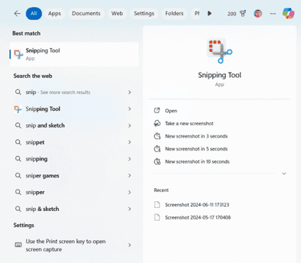Select the 'snipper' search suggestion
The width and height of the screenshot is (301, 263).
coord(74,192)
